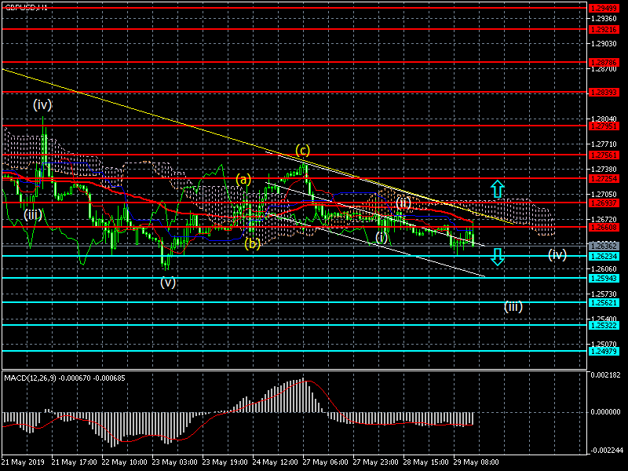Pick the yellow (b) wave label
Viewport: 628px width, 471px height.
(x=252, y=243)
